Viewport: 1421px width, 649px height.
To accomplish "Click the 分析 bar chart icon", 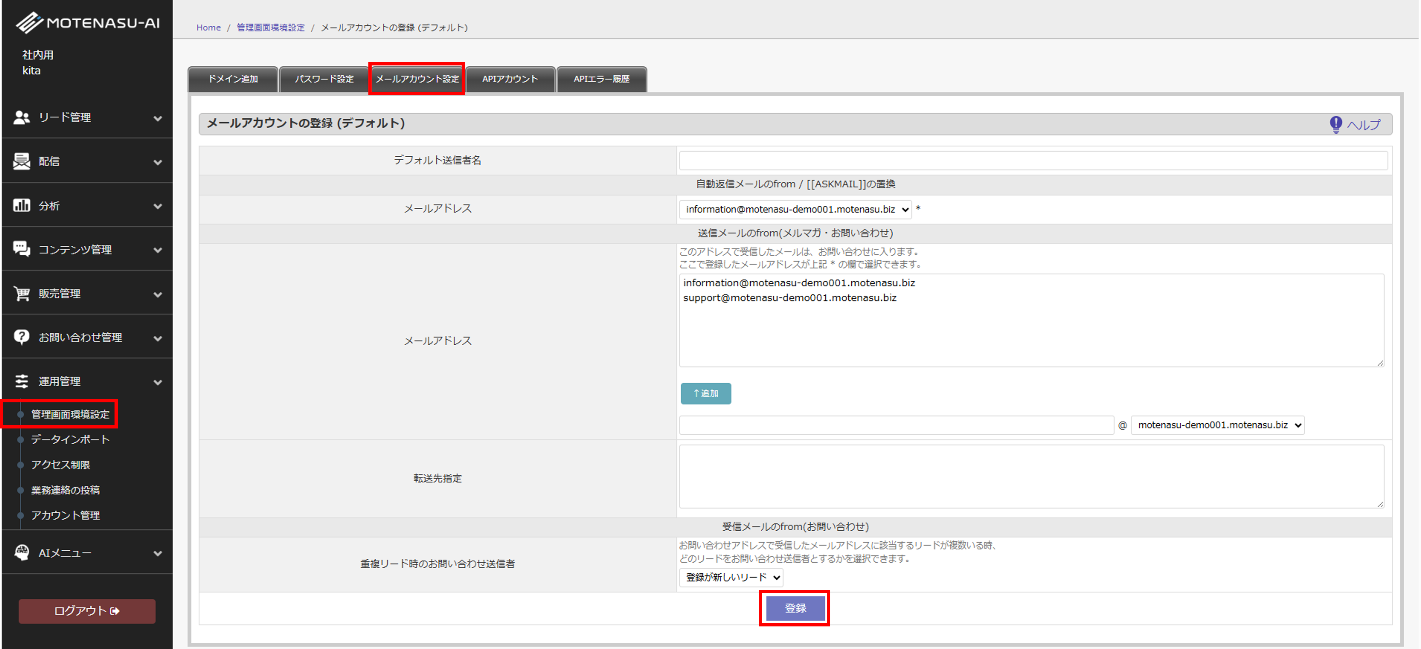I will 22,206.
